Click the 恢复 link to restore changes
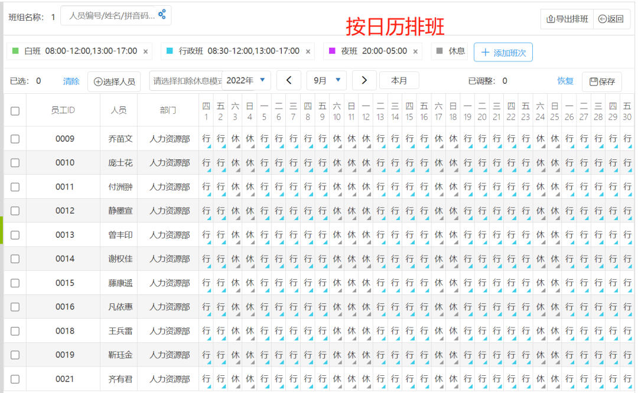The image size is (638, 393). pyautogui.click(x=565, y=81)
